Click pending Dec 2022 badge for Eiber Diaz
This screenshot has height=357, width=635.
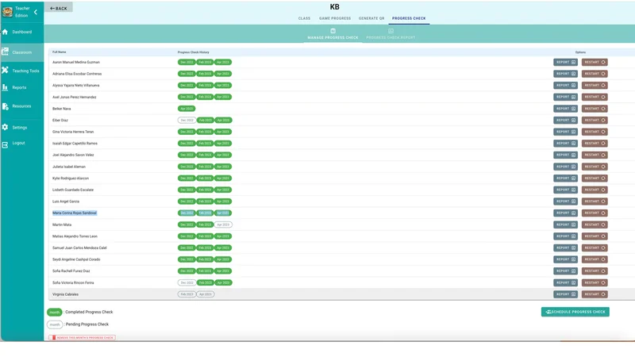pos(187,121)
